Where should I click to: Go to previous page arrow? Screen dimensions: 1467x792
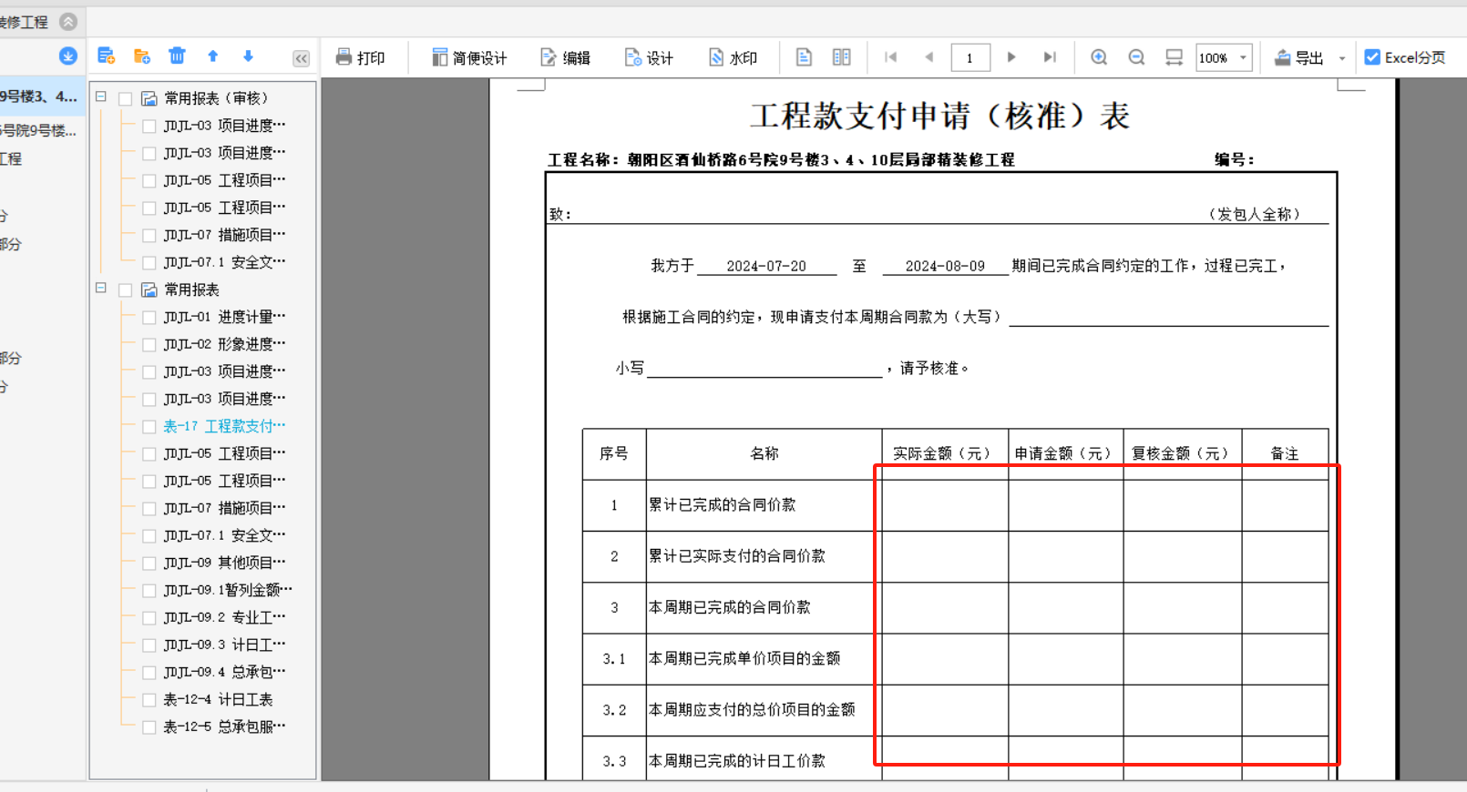[x=929, y=57]
